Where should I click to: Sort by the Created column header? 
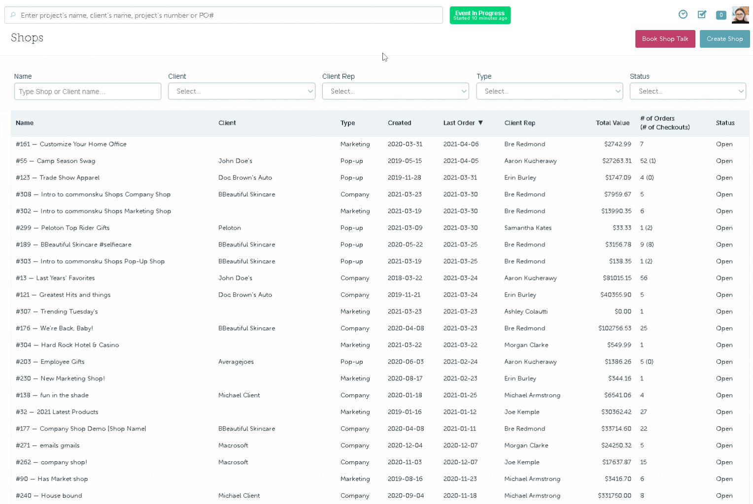tap(399, 123)
